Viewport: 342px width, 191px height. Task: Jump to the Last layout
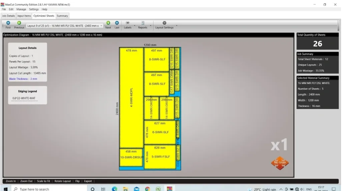117,23
